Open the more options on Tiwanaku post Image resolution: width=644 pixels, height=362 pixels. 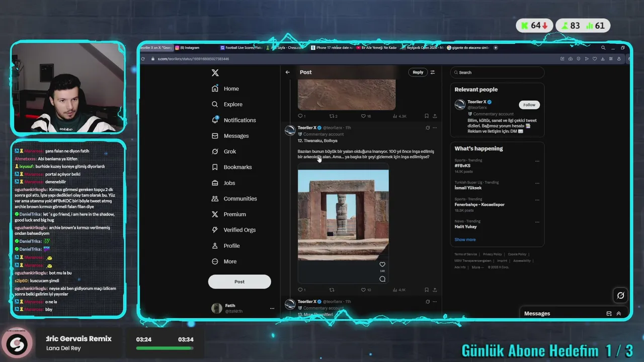coord(435,128)
